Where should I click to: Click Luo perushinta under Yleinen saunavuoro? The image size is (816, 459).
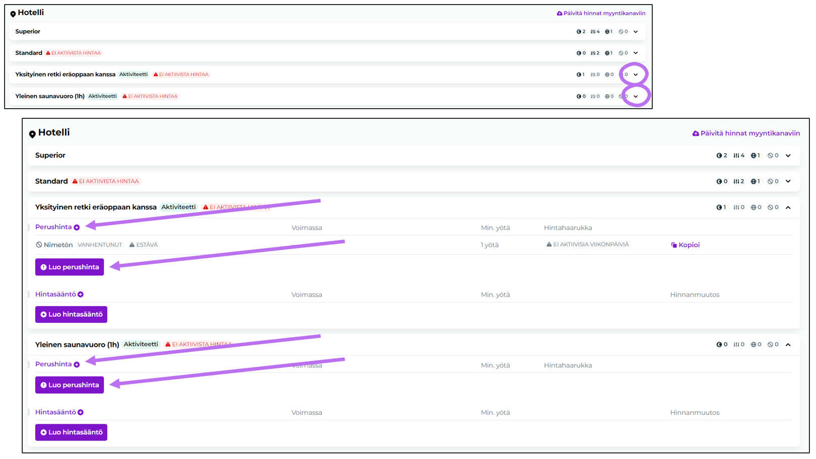click(70, 385)
